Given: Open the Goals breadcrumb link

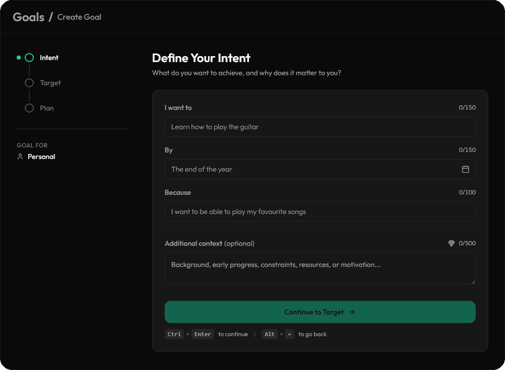Looking at the screenshot, I should 28,16.
